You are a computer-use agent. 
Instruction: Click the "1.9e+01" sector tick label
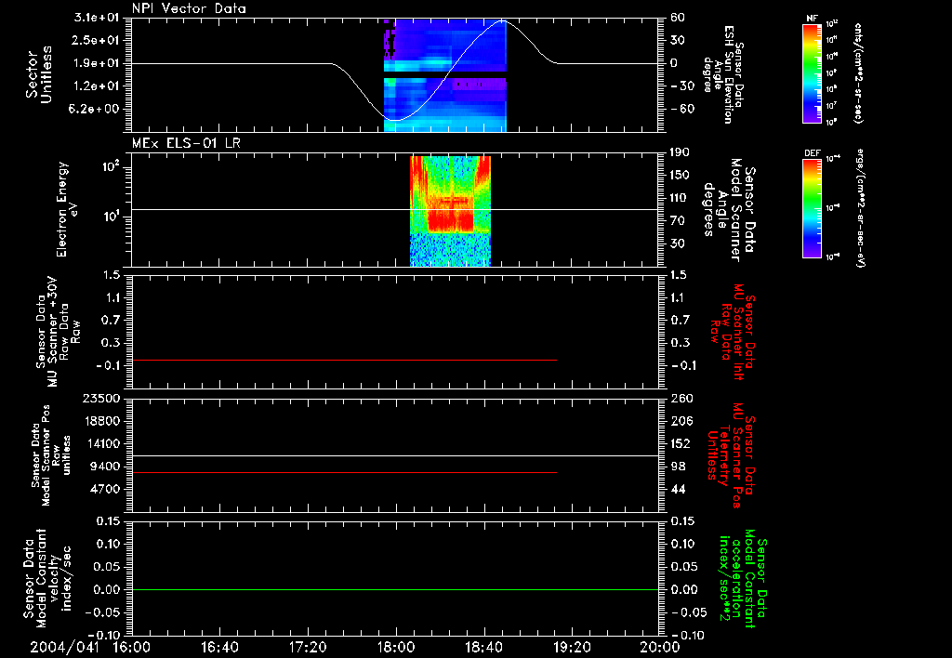click(98, 63)
